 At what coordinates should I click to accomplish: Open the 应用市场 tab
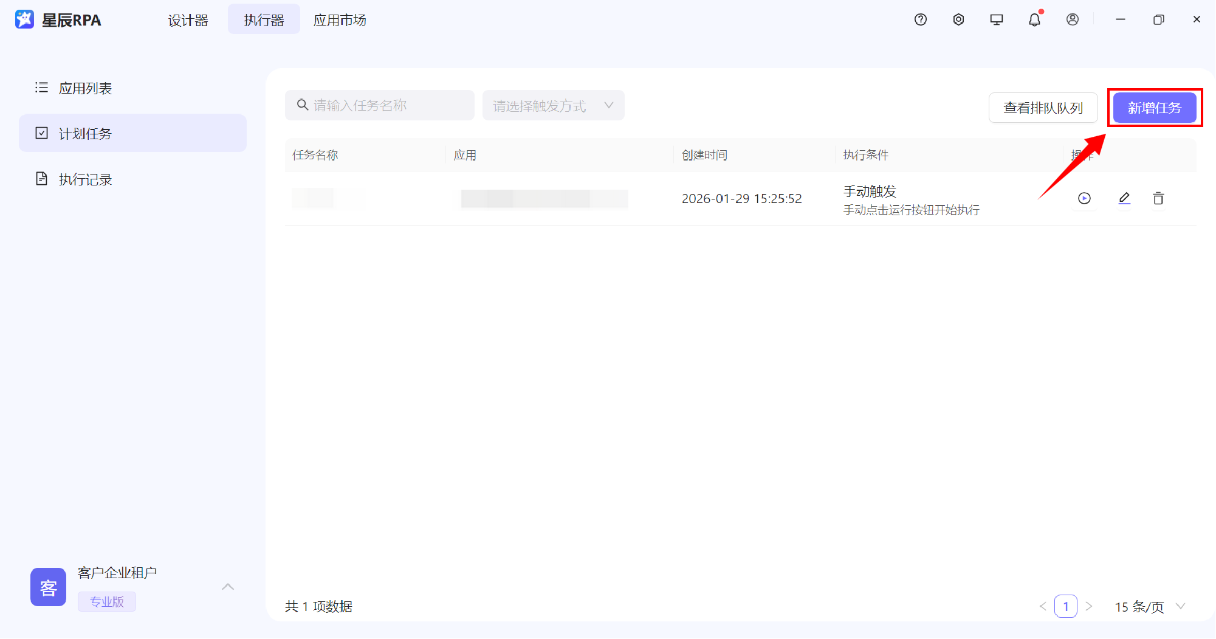339,19
